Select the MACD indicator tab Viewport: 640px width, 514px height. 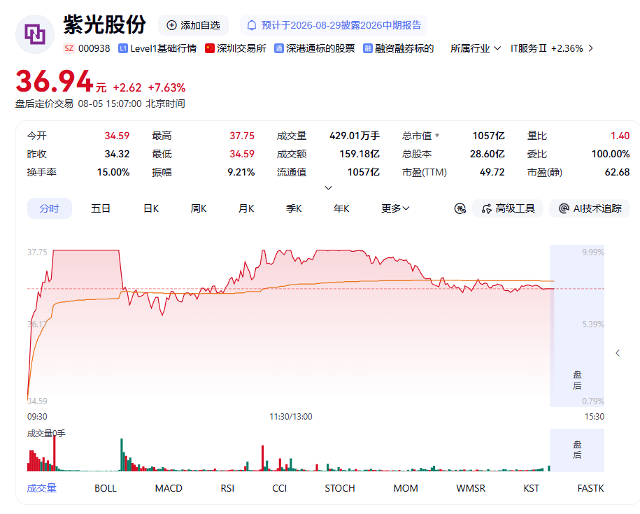tap(169, 488)
